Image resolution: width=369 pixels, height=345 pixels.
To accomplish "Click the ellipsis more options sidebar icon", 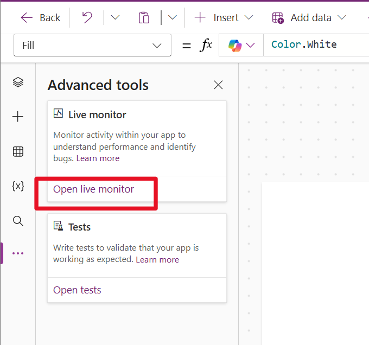I will 18,253.
